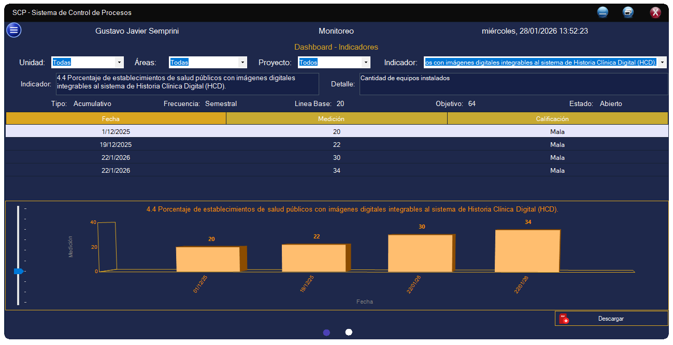Screen dimensions: 673x345
Task: Restore the SCP window size
Action: point(628,12)
